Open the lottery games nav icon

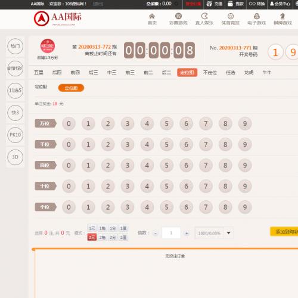178,16
